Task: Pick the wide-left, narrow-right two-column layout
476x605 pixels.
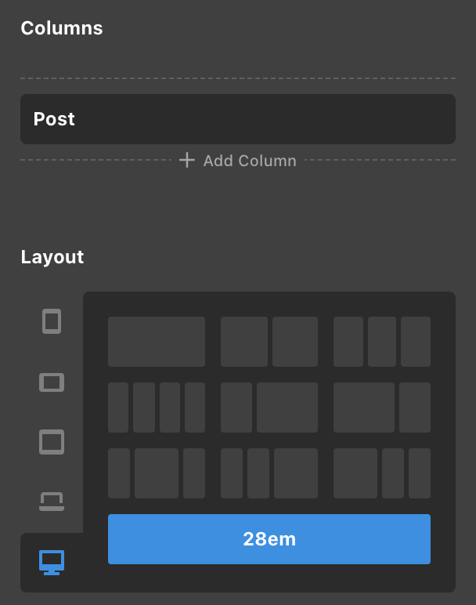Action: [382, 408]
